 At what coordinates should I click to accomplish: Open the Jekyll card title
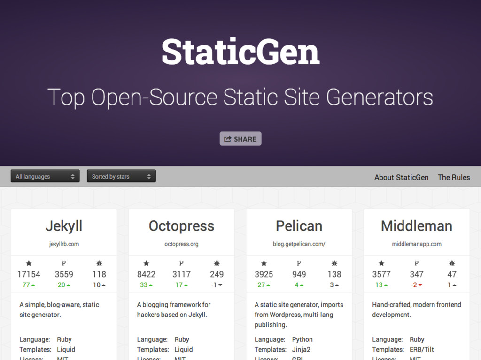[x=64, y=226]
